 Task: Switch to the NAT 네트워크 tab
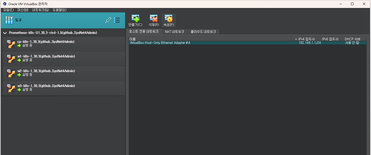175,32
